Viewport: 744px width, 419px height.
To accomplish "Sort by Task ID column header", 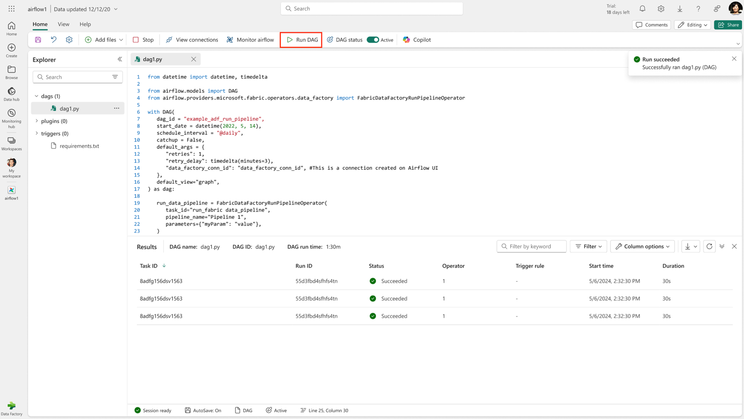I will pyautogui.click(x=149, y=266).
